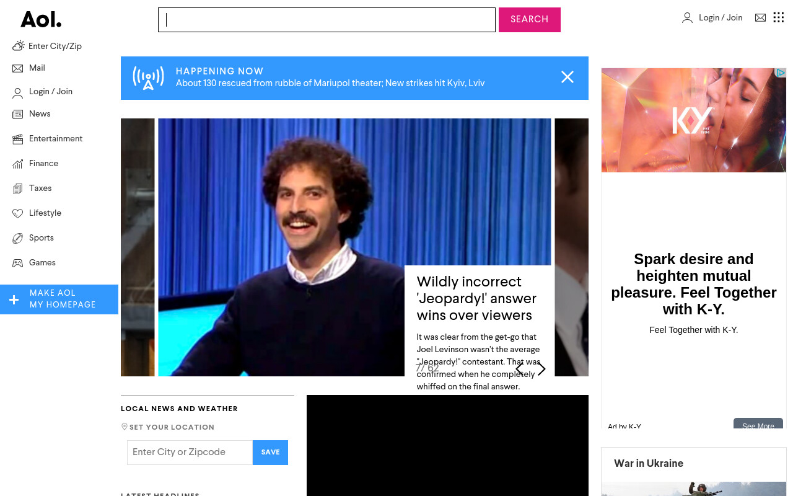Open the Sports football icon
This screenshot has height=496, width=793.
point(17,238)
